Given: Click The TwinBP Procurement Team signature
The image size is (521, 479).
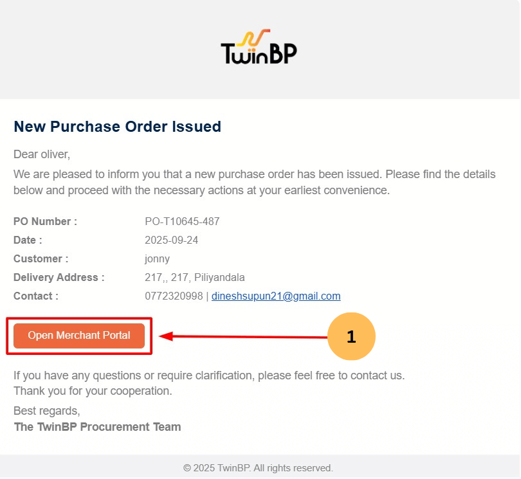Looking at the screenshot, I should pos(97,427).
